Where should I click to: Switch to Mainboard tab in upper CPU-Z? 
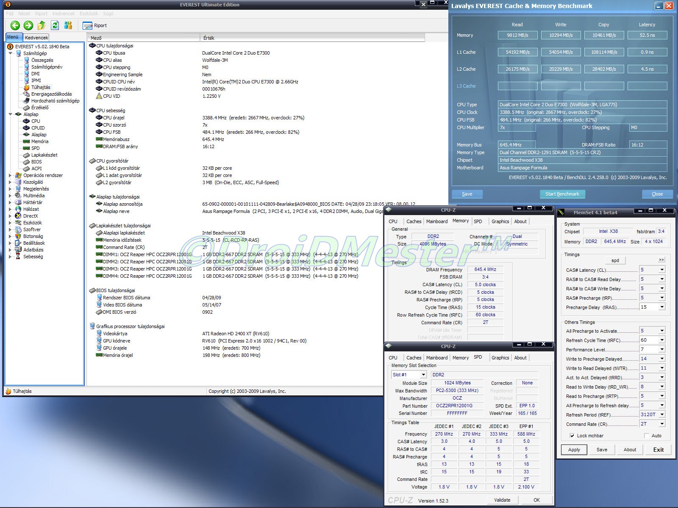click(437, 221)
